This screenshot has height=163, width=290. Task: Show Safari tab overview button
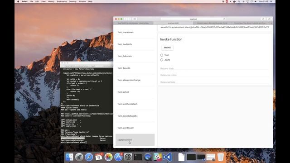(x=269, y=19)
